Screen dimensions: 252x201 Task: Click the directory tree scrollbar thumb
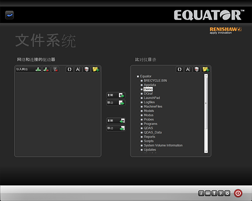pos(206,103)
